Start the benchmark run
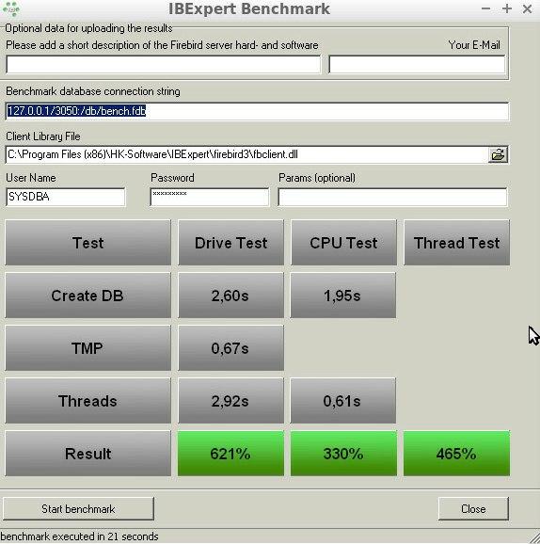Viewport: 540px width, 544px height. (x=78, y=508)
